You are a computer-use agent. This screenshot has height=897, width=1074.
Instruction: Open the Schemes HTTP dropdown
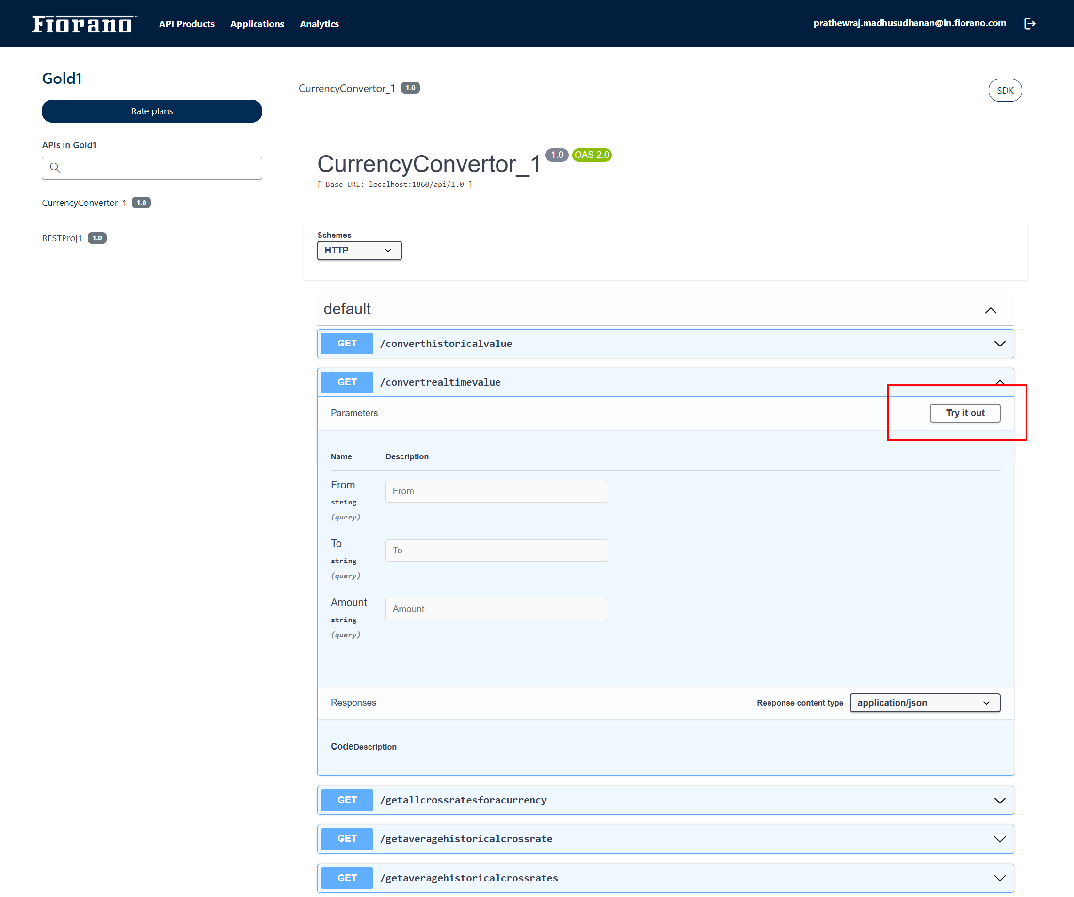click(x=359, y=251)
